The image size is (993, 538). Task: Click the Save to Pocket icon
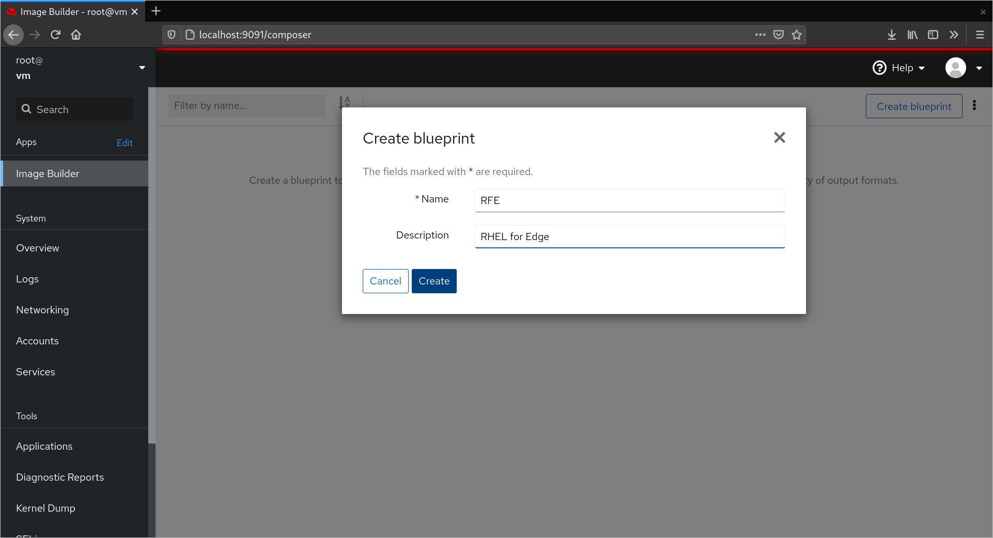(x=779, y=35)
